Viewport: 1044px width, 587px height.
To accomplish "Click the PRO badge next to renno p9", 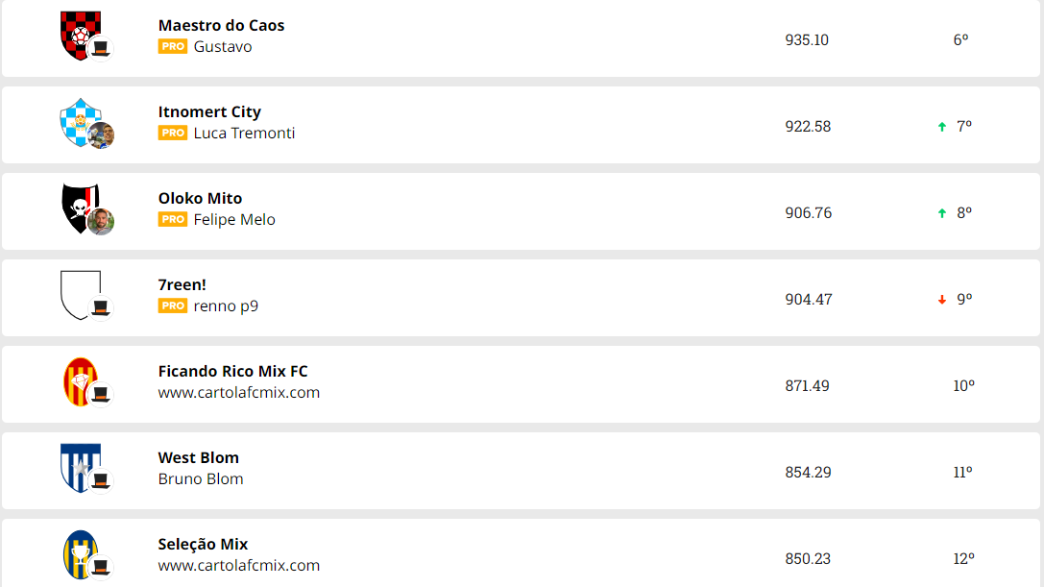I will tap(173, 306).
